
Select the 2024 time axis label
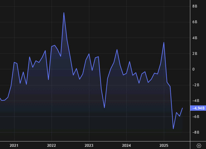[x=126, y=146]
